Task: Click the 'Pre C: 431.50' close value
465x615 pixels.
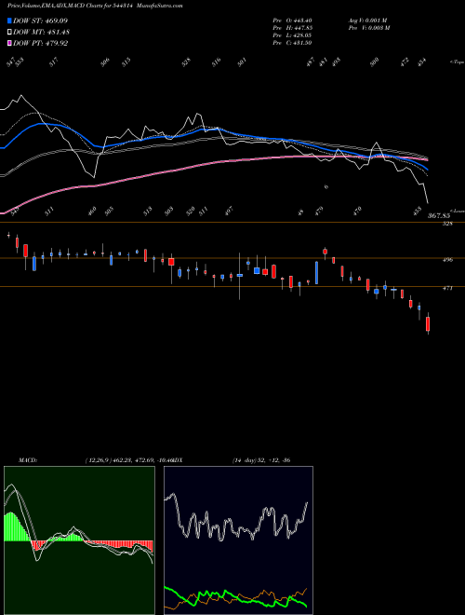Action: (292, 43)
